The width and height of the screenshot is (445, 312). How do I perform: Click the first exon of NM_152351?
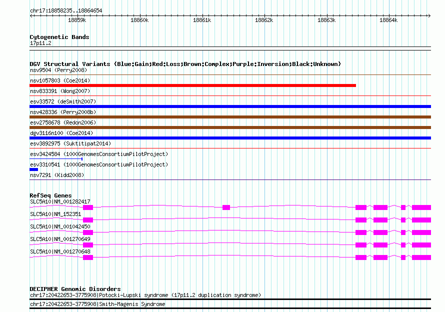pyautogui.click(x=88, y=220)
